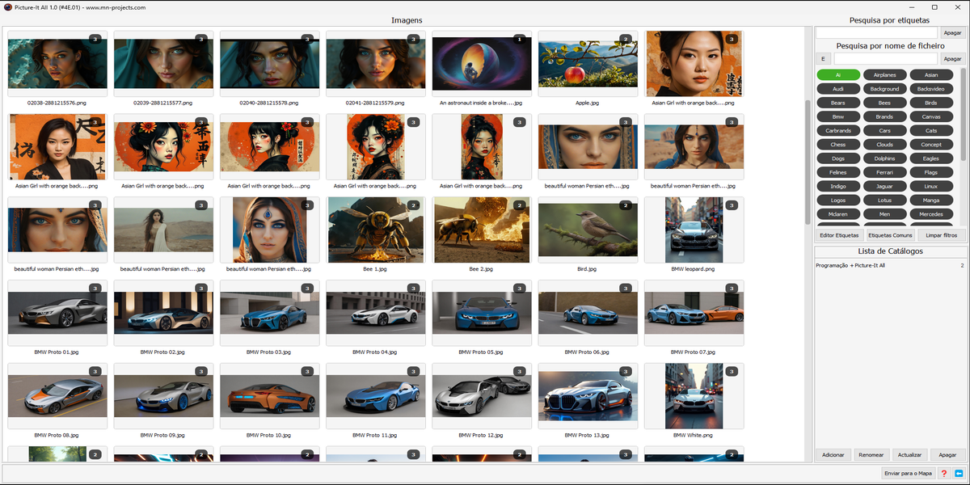The height and width of the screenshot is (485, 970).
Task: Clear the tag search with its Apagar button
Action: tap(953, 32)
